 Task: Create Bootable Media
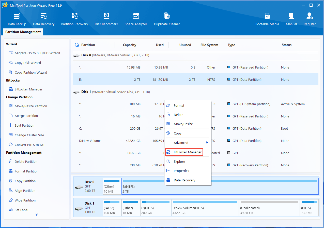267,19
